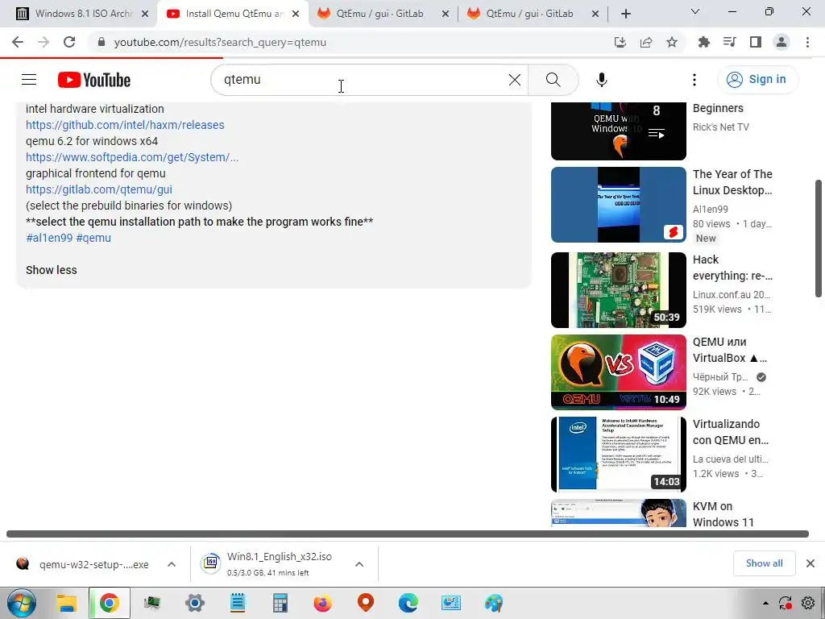Viewport: 825px width, 619px height.
Task: View site info via the padlock
Action: point(102,42)
